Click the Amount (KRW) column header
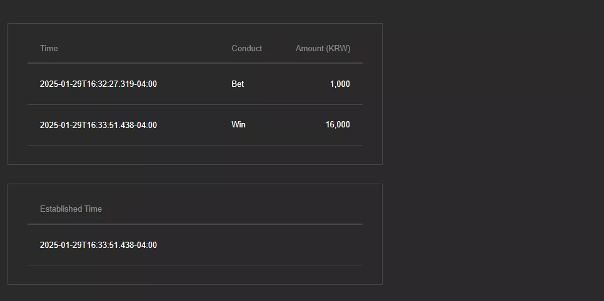Screen dimensions: 604x301 (323, 49)
